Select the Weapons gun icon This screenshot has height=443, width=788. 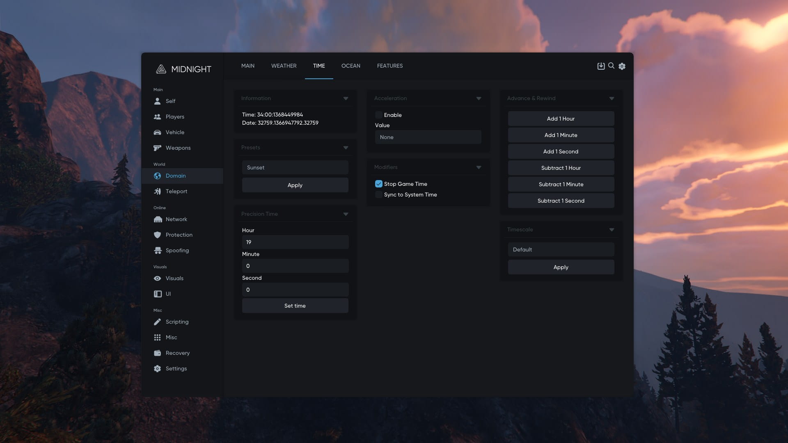[x=157, y=148]
